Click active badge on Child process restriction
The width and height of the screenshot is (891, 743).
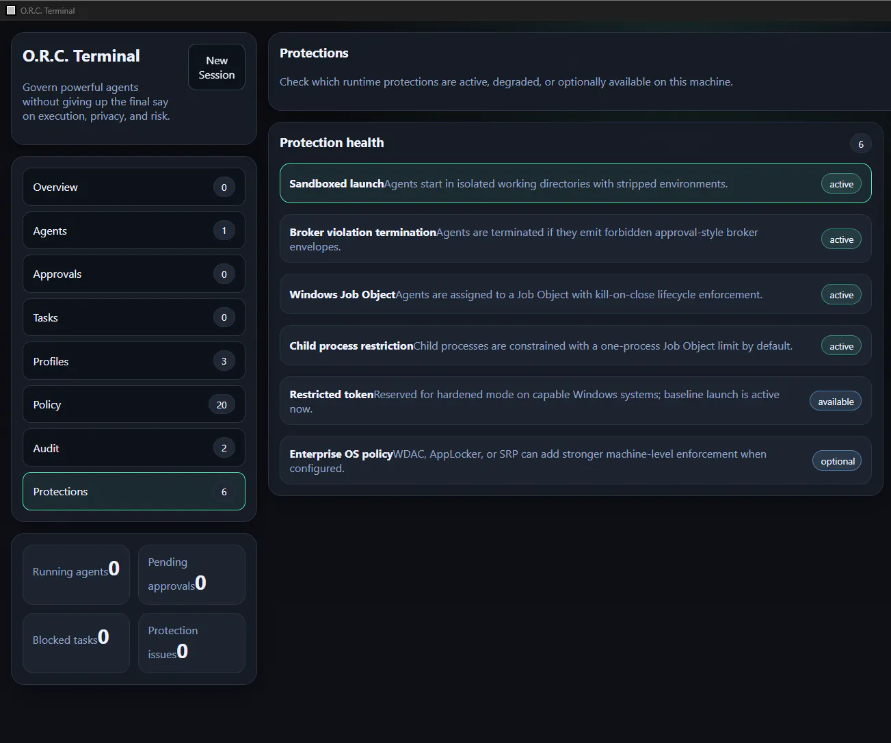coord(841,346)
